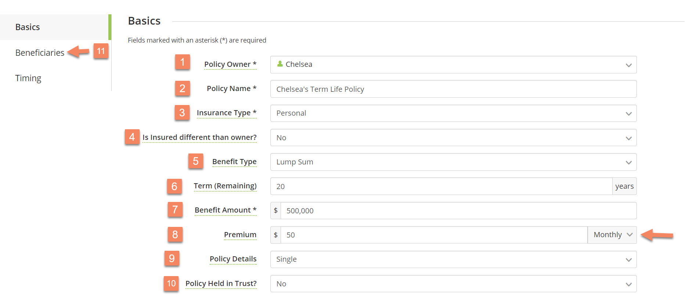
Task: Expand the Insurance Type dropdown showing Personal
Action: (453, 113)
